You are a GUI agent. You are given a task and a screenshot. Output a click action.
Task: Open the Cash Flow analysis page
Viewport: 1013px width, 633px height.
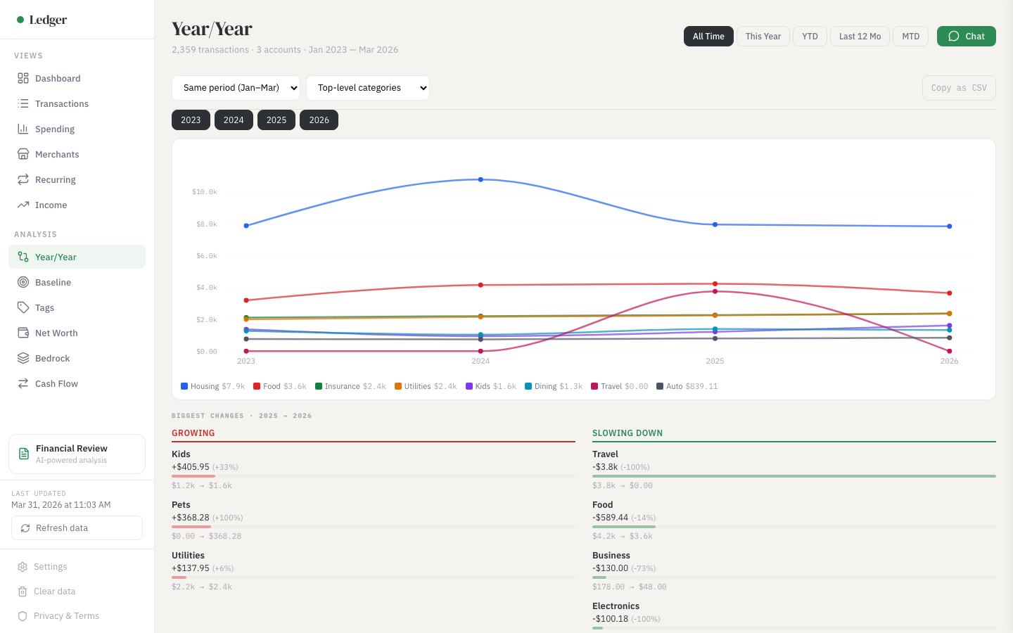pos(56,383)
